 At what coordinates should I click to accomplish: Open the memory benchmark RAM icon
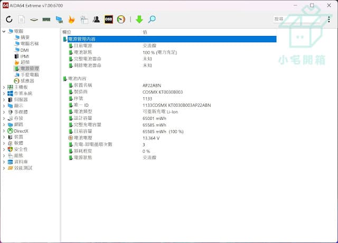46,20
